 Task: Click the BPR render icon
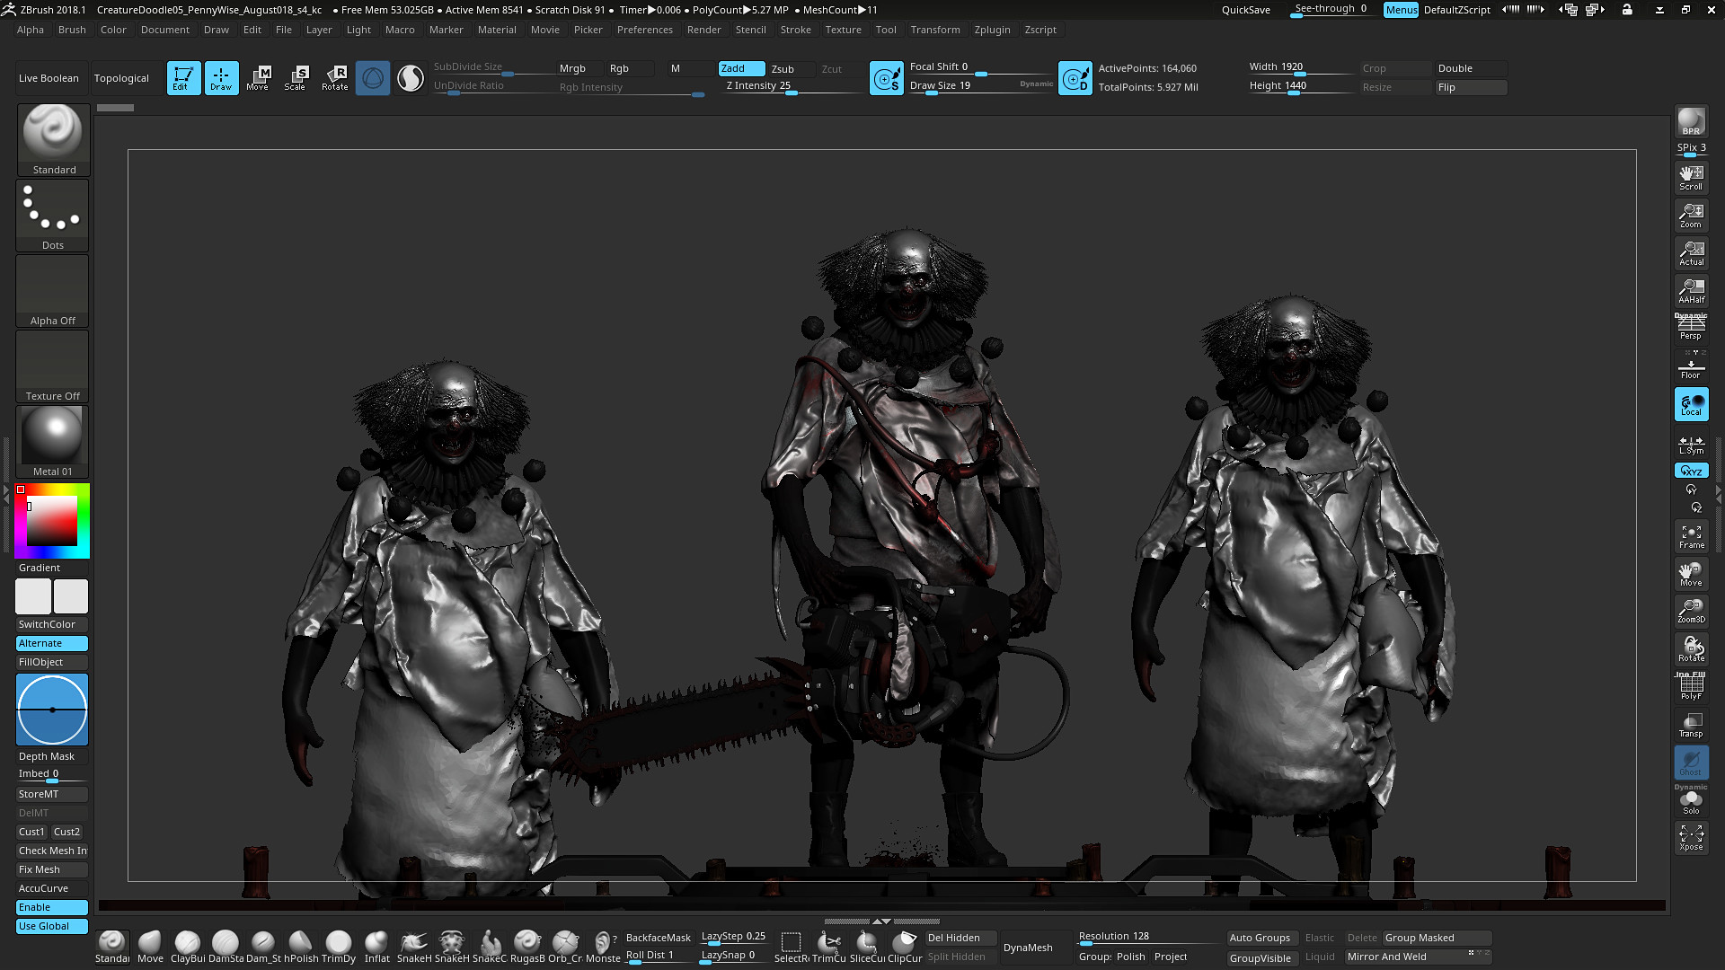pos(1691,121)
